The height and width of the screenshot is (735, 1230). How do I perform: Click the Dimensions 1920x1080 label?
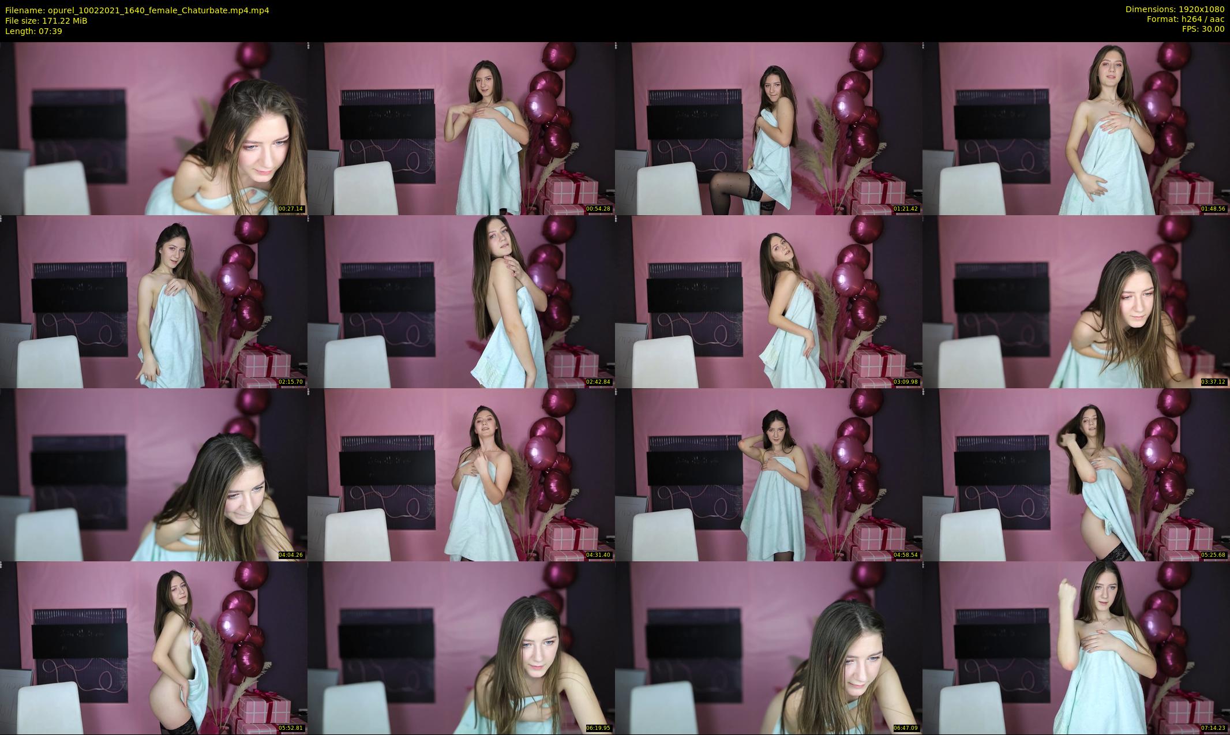[1175, 9]
